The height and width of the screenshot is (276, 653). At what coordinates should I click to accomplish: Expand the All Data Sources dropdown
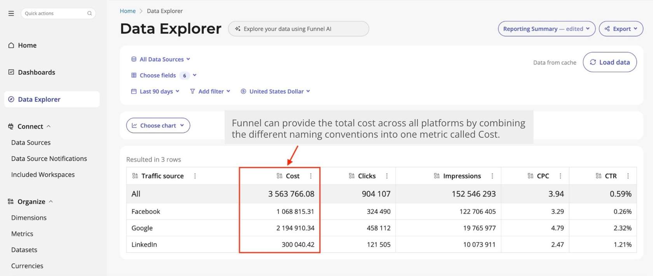pos(161,59)
